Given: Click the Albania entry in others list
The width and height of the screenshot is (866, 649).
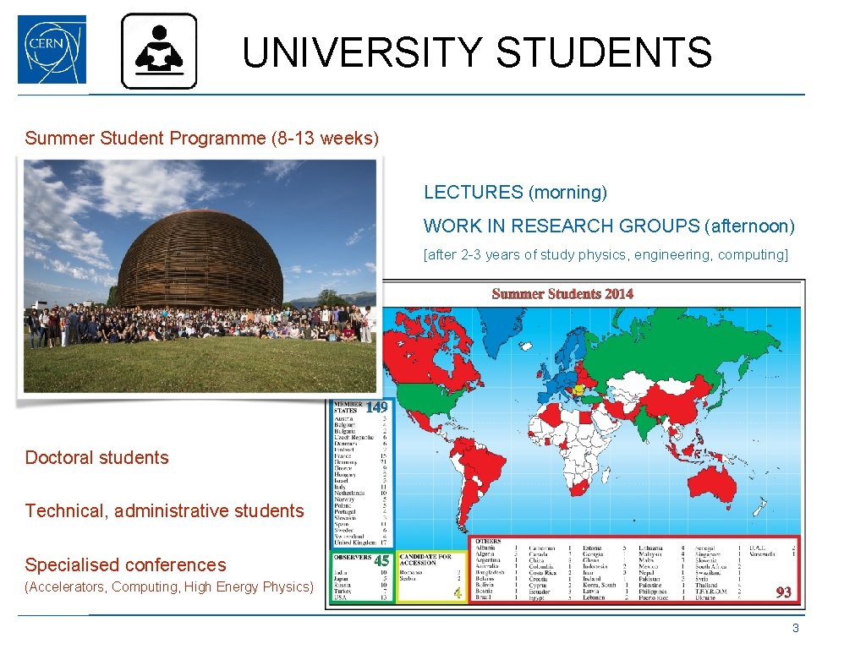Looking at the screenshot, I should 496,548.
